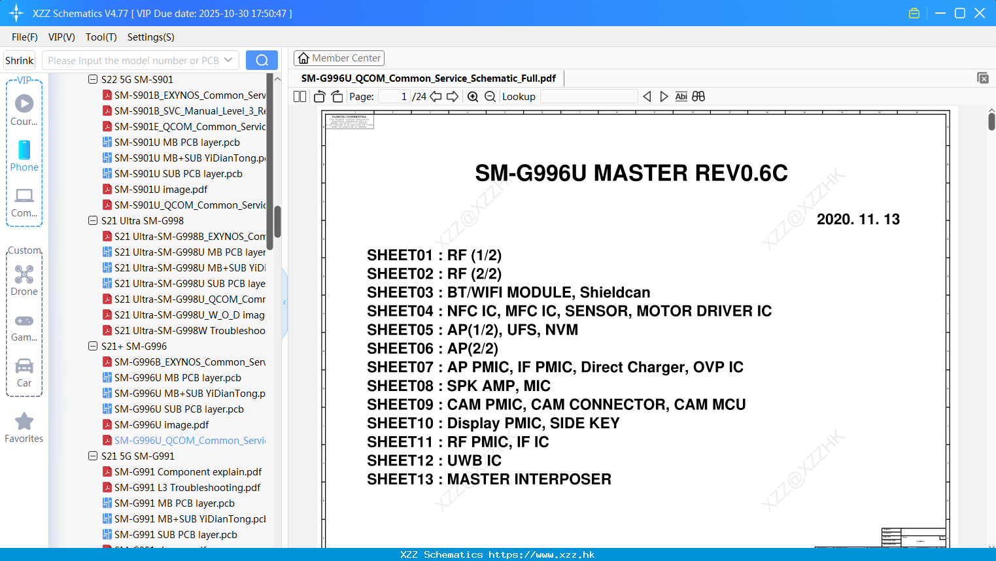Click the XZZ website link in status bar
The height and width of the screenshot is (561, 996).
[x=541, y=554]
